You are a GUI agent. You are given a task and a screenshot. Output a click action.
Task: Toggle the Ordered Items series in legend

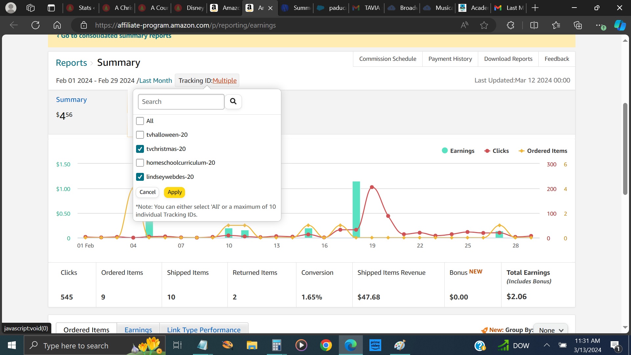(x=543, y=151)
